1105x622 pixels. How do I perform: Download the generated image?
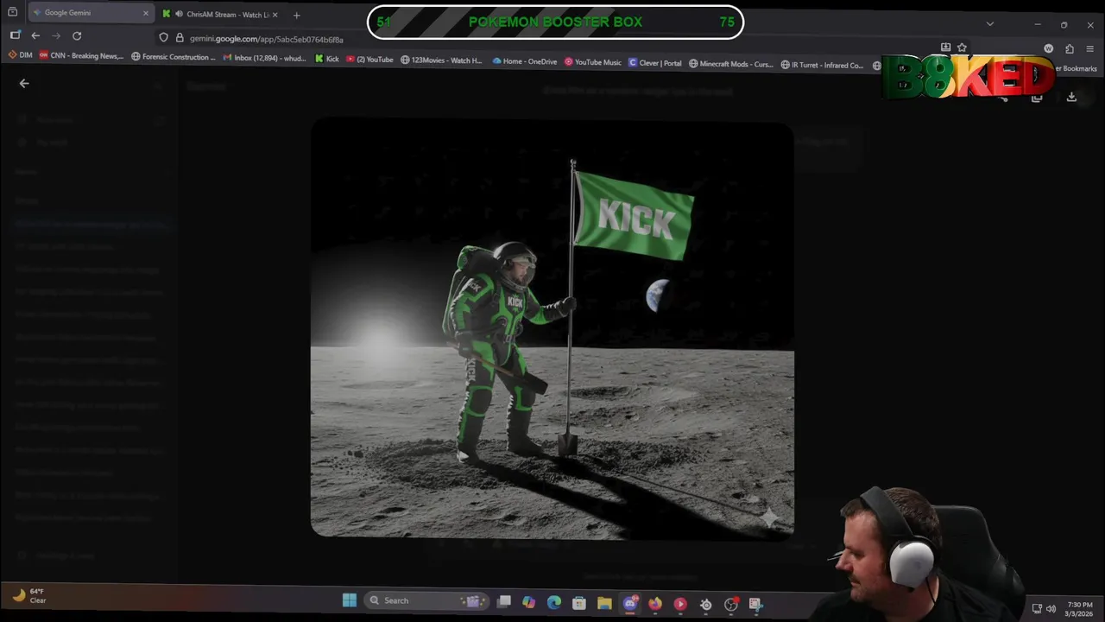pyautogui.click(x=1071, y=98)
